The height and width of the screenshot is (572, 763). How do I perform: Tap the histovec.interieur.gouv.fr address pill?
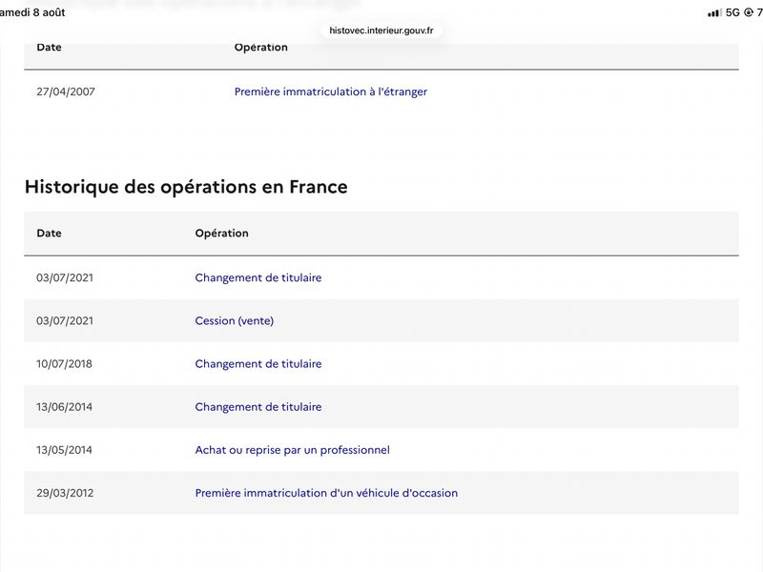coord(381,31)
